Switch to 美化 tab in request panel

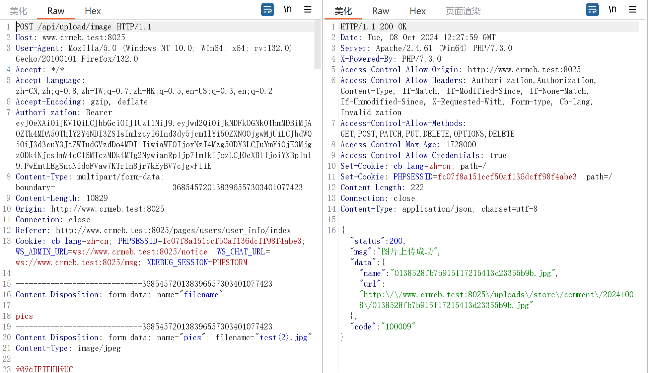[x=18, y=11]
